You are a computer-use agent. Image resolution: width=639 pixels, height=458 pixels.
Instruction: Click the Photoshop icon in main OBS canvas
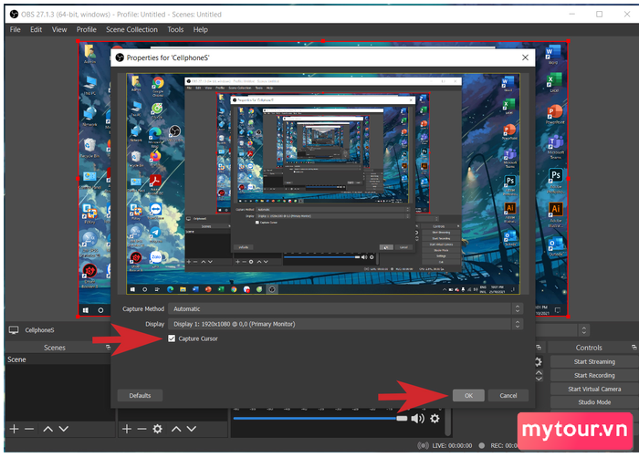(555, 180)
